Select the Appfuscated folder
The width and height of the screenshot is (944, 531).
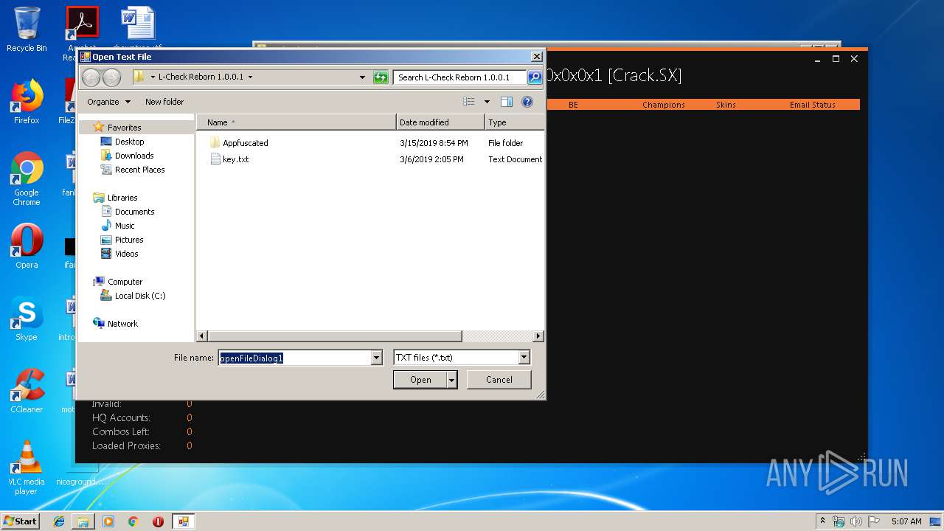(245, 143)
